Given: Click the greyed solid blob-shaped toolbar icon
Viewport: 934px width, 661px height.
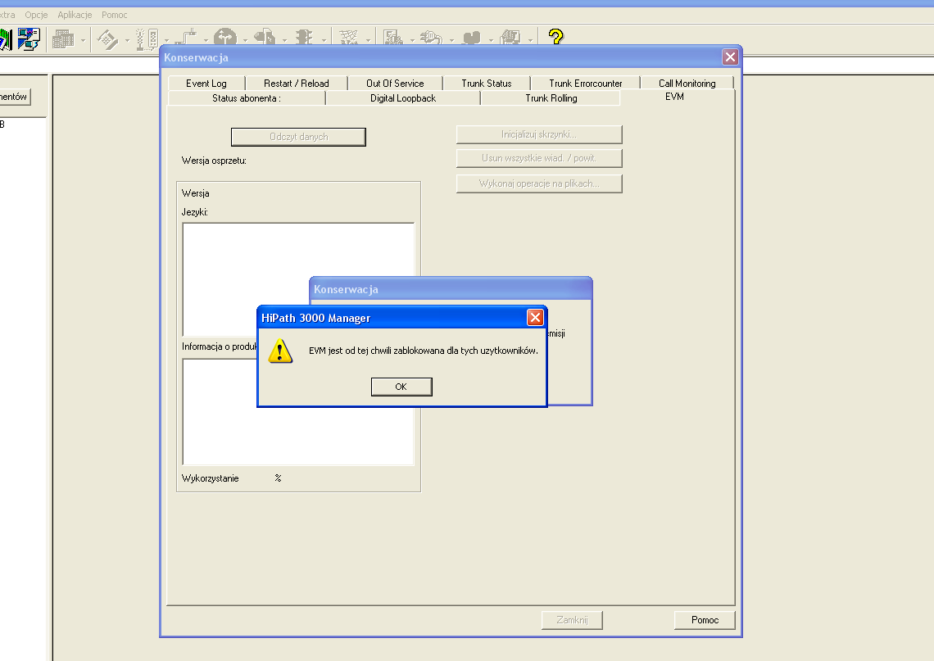Looking at the screenshot, I should coord(471,38).
